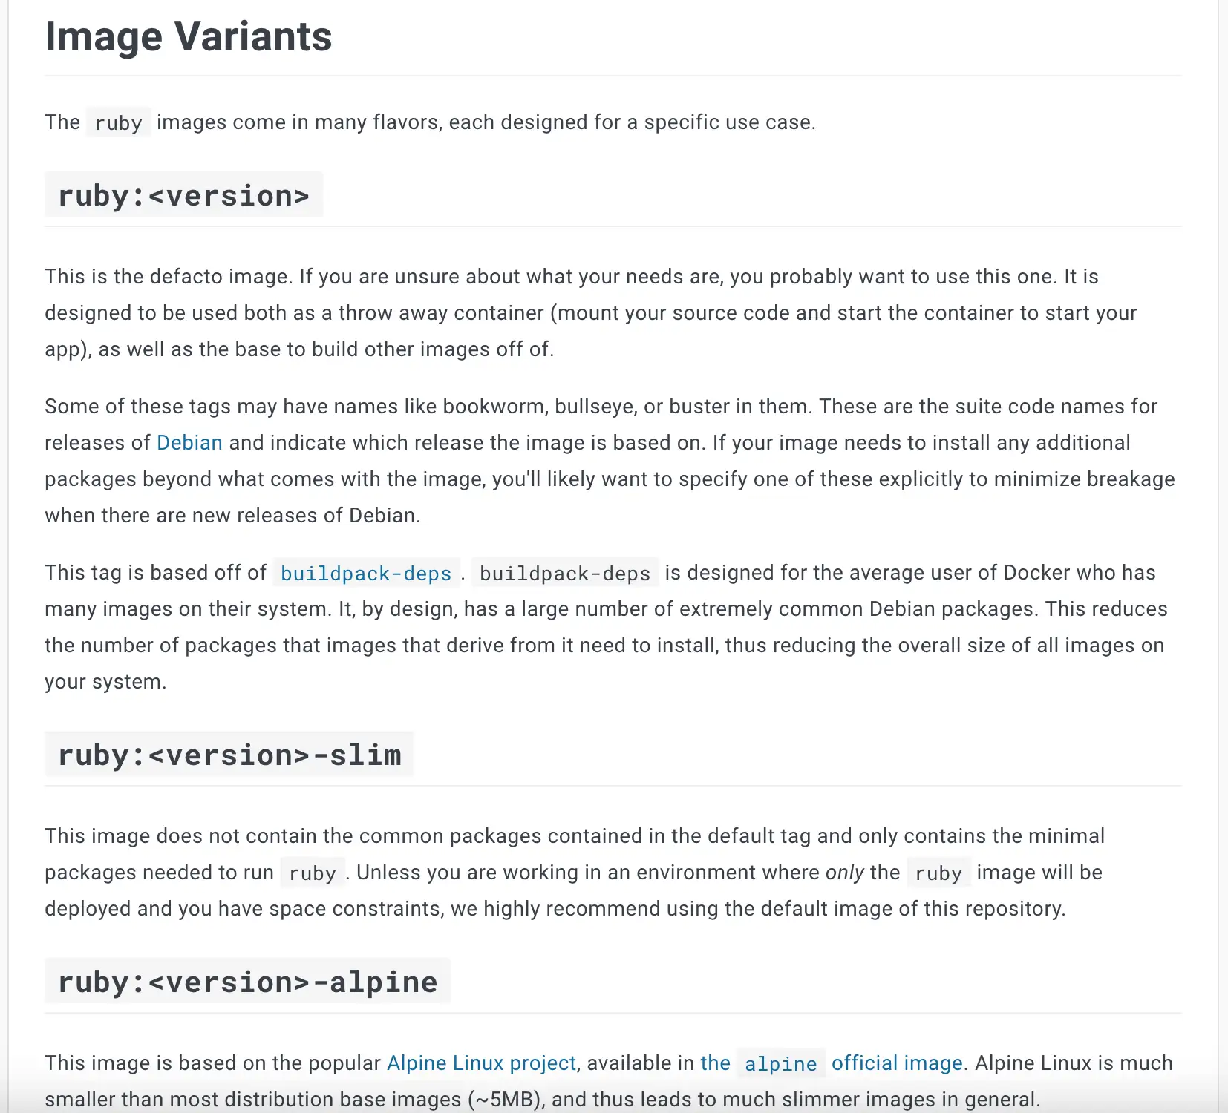This screenshot has width=1228, height=1113.
Task: Click the italic word "only"
Action: pyautogui.click(x=844, y=873)
